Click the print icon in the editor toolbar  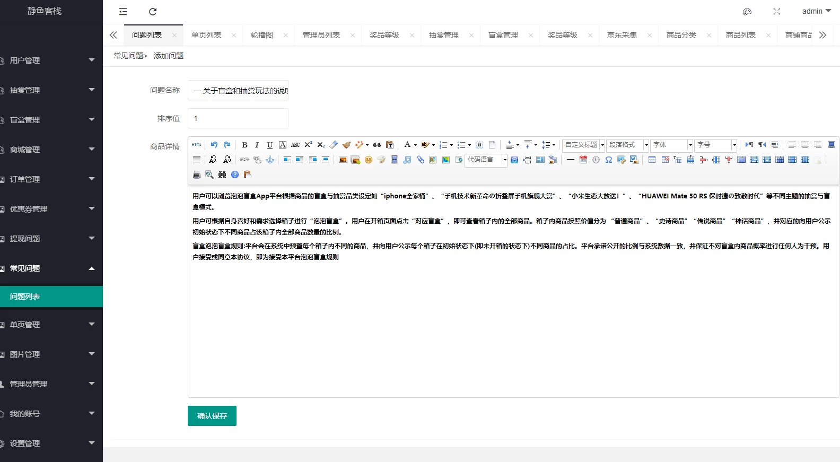click(x=197, y=175)
